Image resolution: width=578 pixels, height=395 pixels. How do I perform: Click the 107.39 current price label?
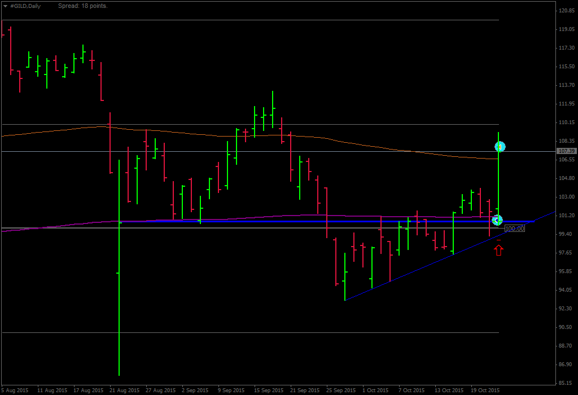(x=567, y=151)
